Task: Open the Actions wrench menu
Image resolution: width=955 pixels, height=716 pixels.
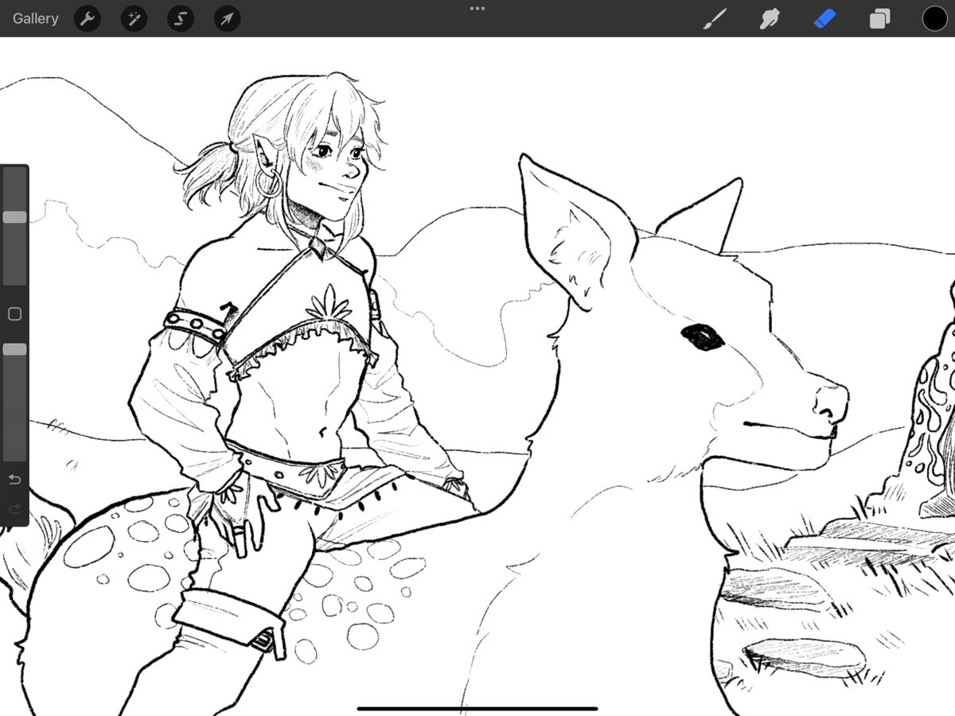Action: click(x=88, y=18)
